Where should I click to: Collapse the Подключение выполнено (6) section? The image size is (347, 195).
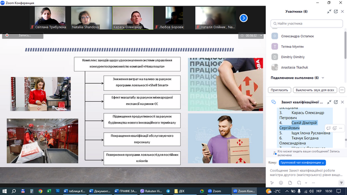323,78
